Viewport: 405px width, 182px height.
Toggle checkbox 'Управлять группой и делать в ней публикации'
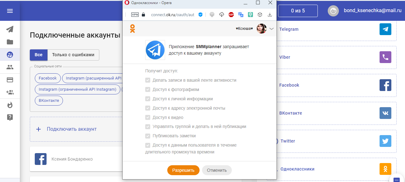point(148,126)
